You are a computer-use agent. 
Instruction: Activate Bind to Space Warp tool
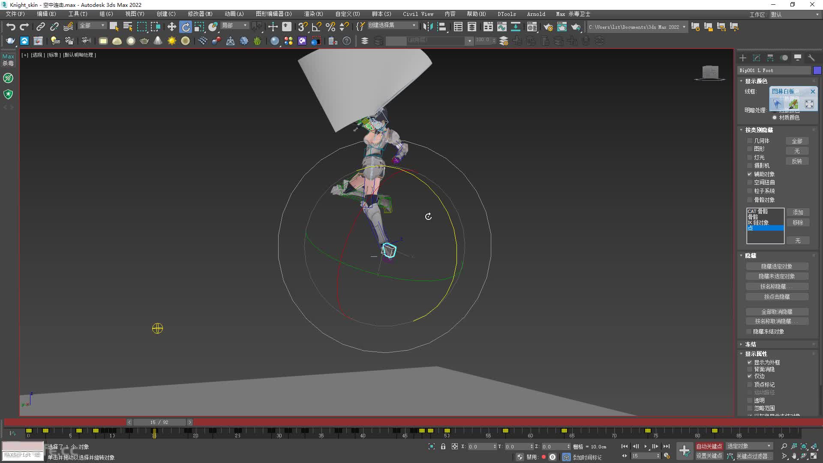click(68, 27)
